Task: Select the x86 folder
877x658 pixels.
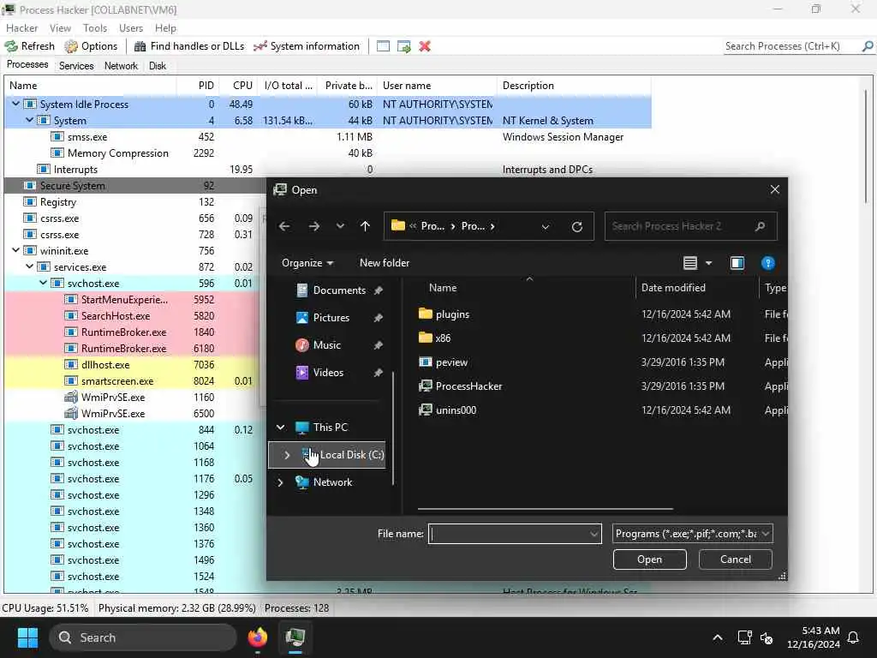Action: (434, 338)
